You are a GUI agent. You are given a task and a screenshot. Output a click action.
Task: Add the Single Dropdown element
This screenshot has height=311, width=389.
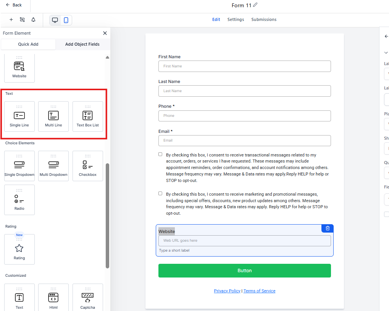[19, 166]
